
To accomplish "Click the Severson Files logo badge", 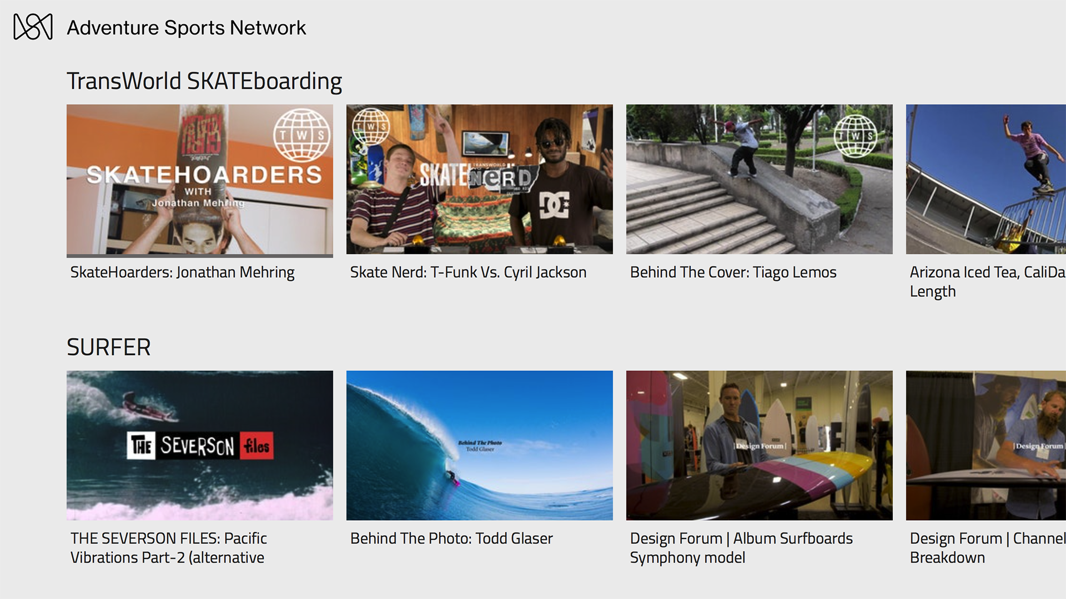I will (200, 445).
